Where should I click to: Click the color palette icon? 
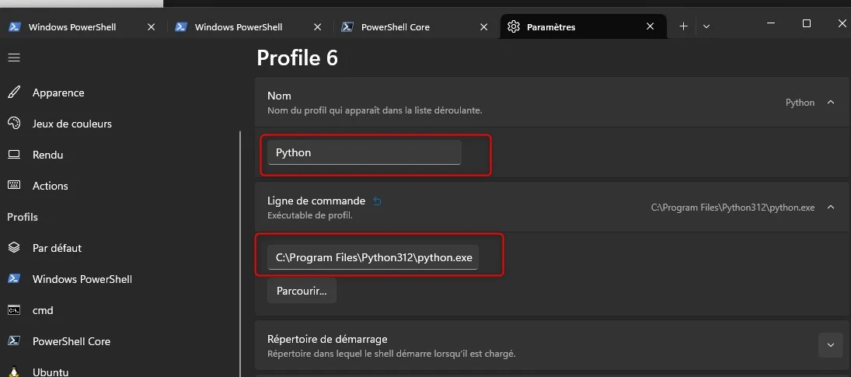14,124
